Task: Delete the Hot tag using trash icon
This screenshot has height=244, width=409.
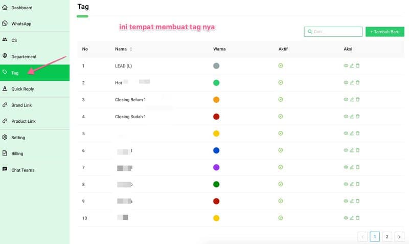Action: click(x=357, y=82)
